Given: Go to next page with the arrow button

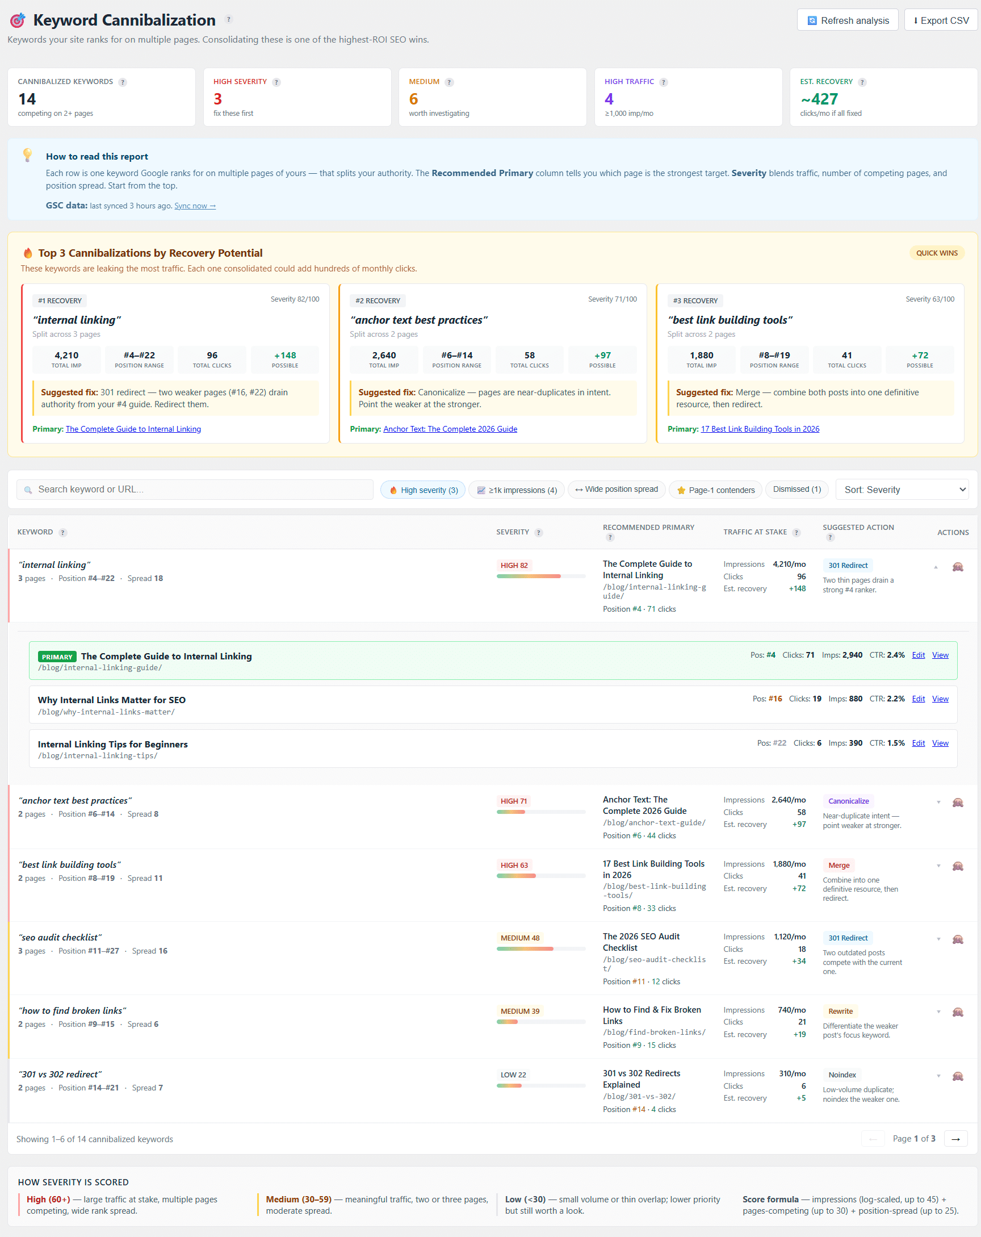Looking at the screenshot, I should (x=955, y=1139).
